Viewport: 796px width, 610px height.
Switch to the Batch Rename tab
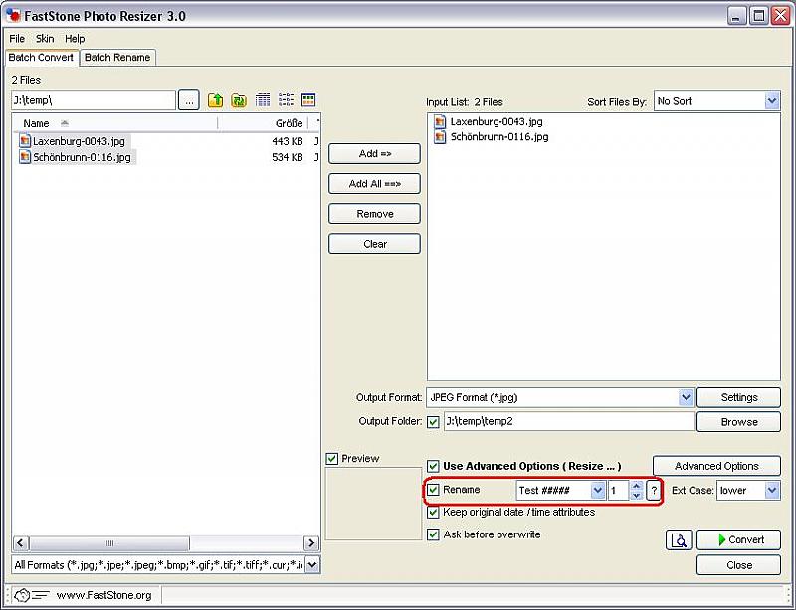pyautogui.click(x=117, y=58)
